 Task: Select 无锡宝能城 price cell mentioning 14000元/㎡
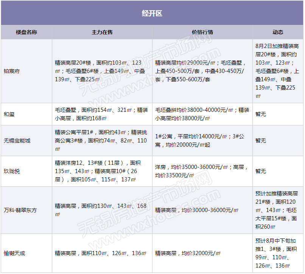[202, 141]
